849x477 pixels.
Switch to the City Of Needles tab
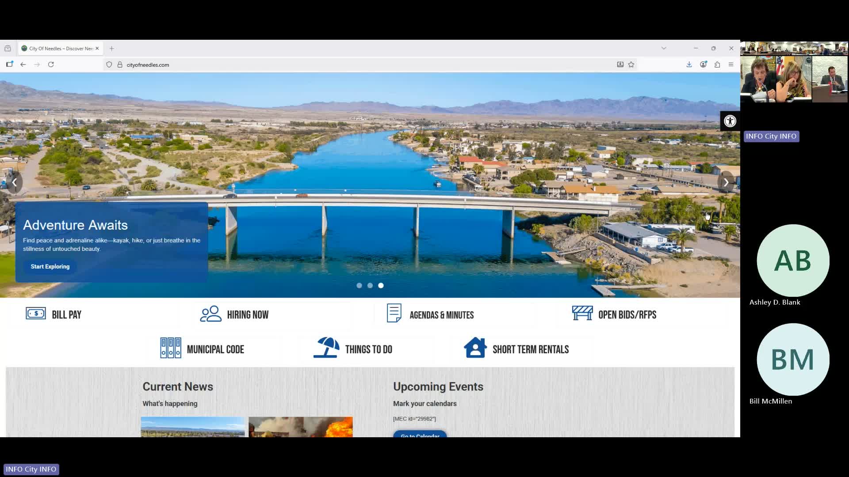pos(60,49)
